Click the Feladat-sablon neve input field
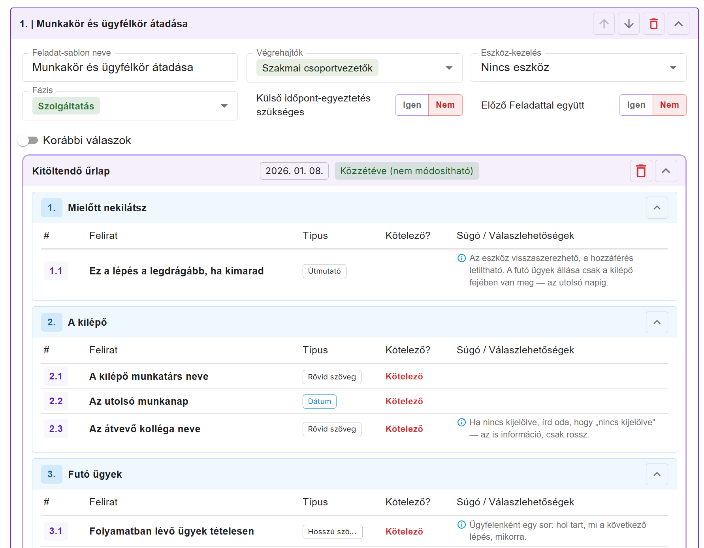Image resolution: width=704 pixels, height=548 pixels. tap(130, 68)
